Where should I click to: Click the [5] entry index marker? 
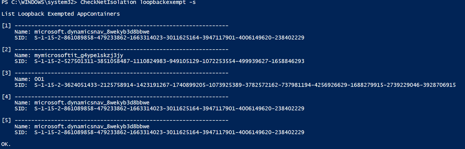(6, 120)
